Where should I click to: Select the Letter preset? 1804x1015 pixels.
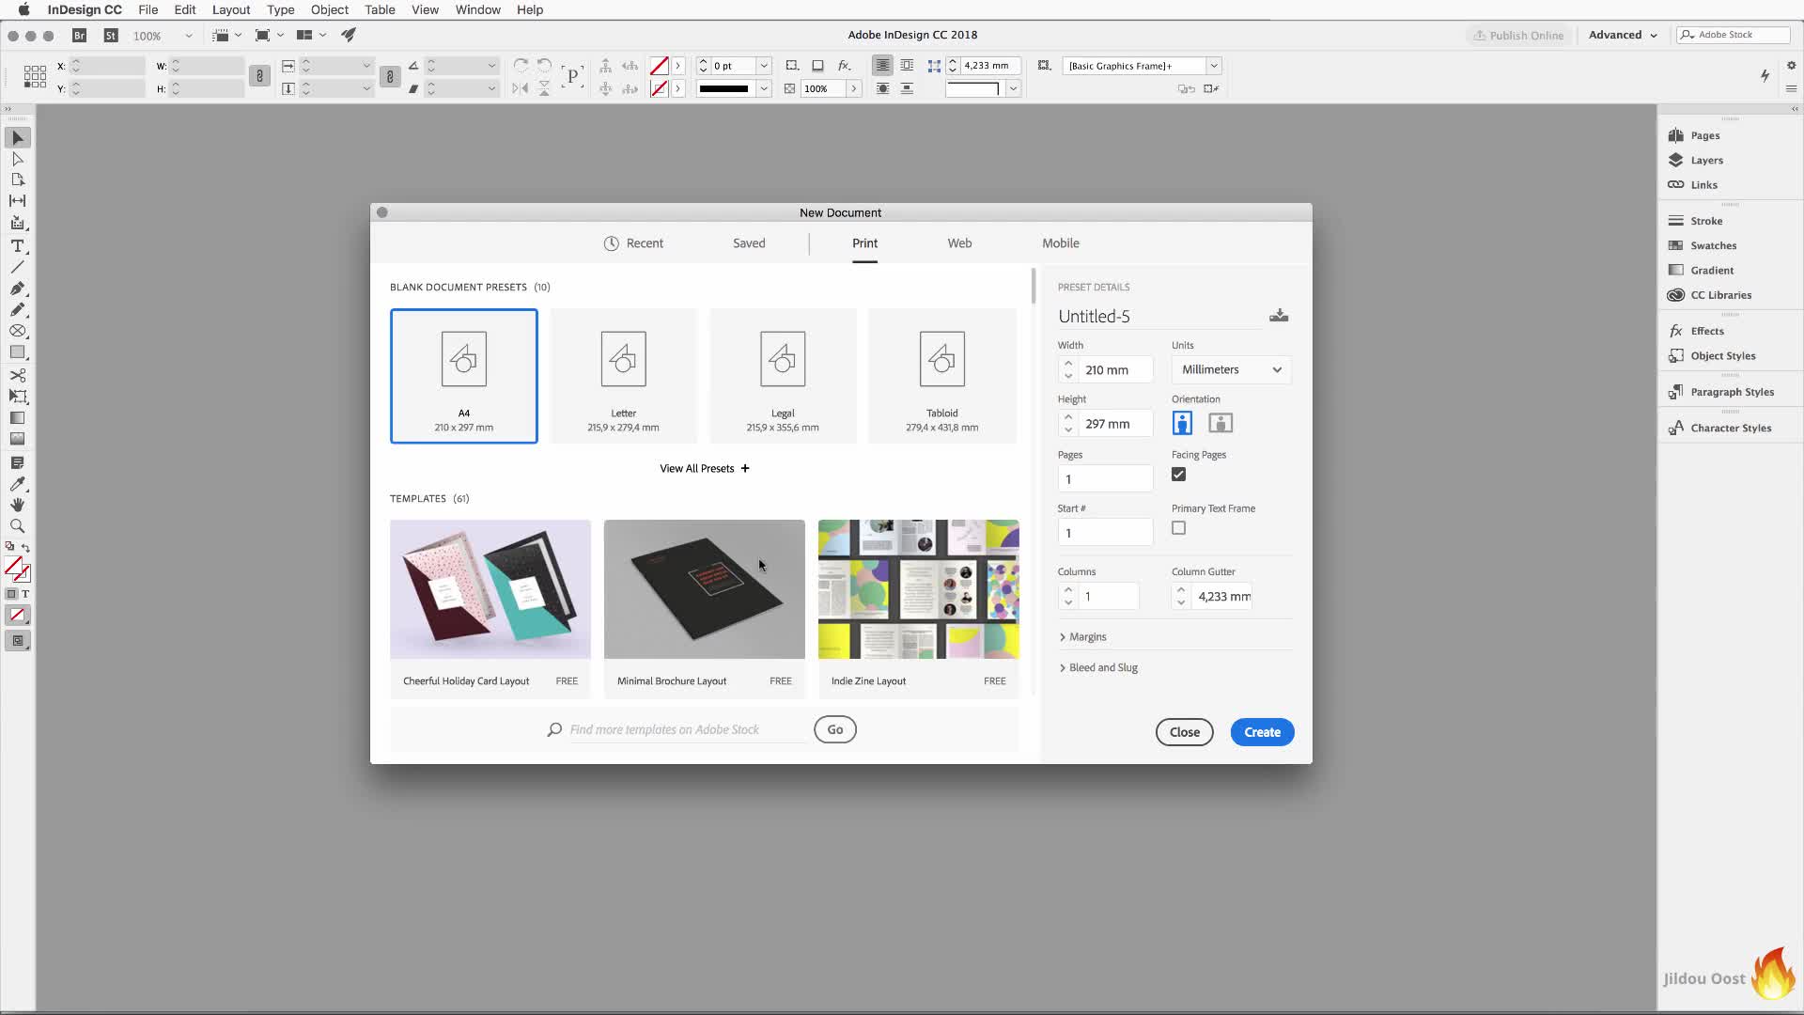623,376
